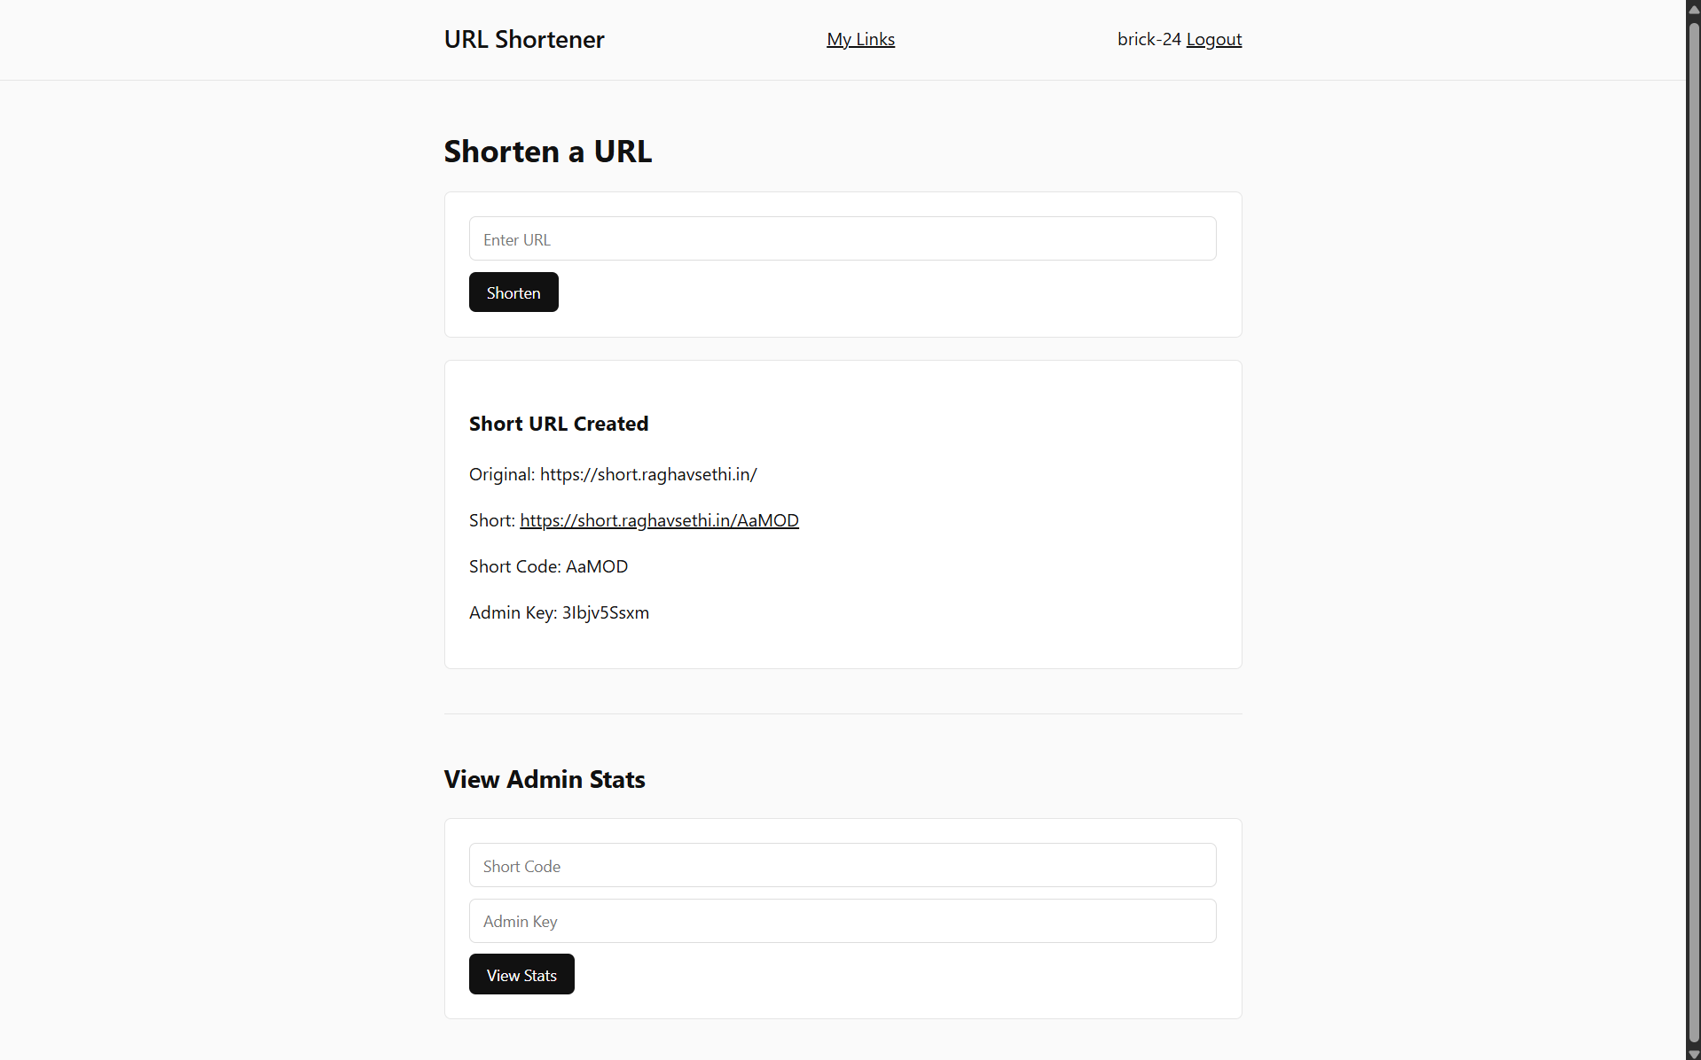Click the Short URL Created heading
1701x1060 pixels.
point(559,424)
